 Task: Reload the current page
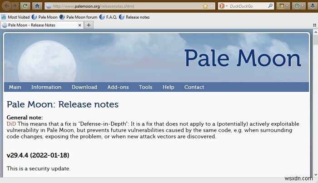pos(25,6)
